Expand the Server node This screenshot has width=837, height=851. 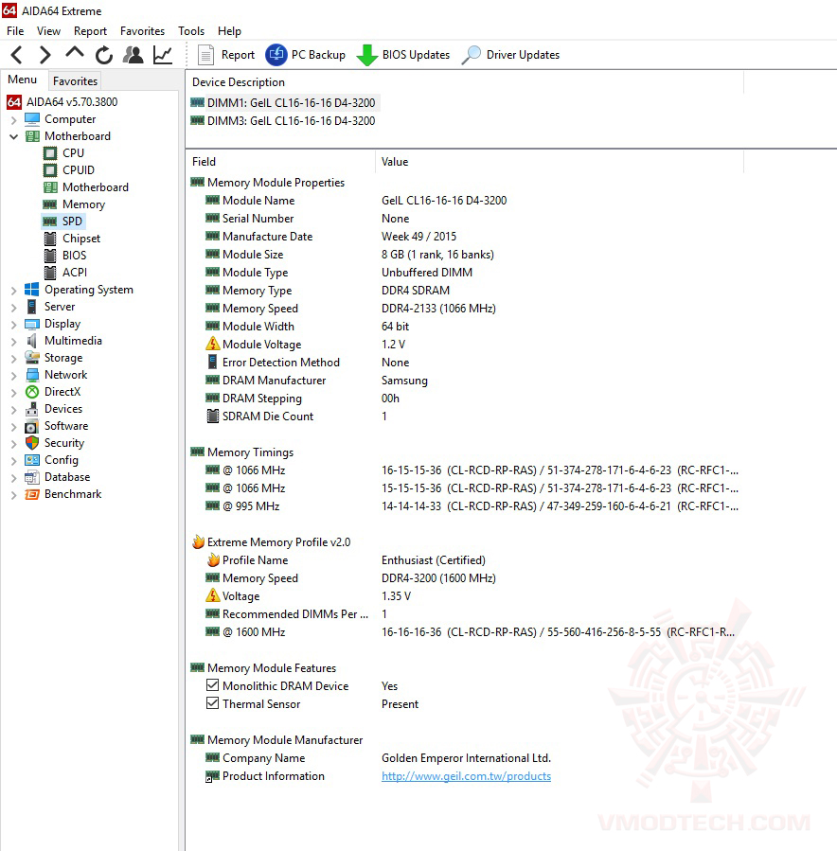(14, 308)
